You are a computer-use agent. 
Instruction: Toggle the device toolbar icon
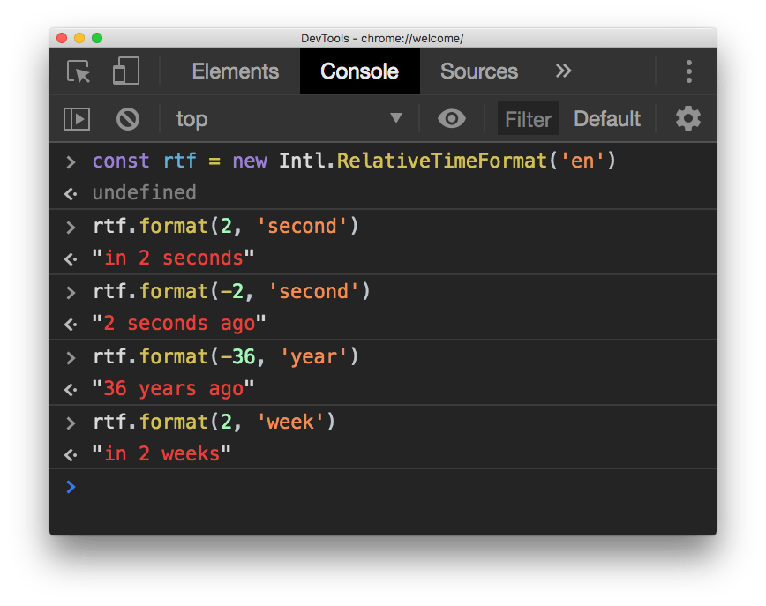[126, 71]
